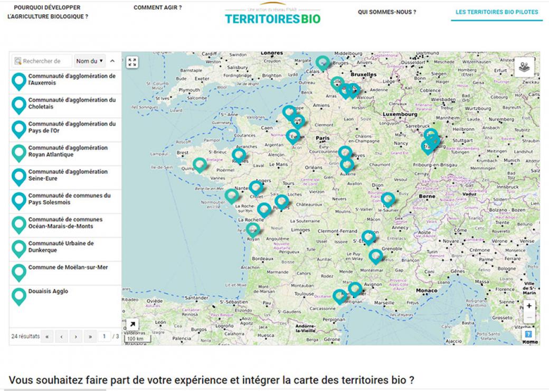This screenshot has height=391, width=549.
Task: Select 'Communauté de communes Océan-Marais-de-Monts'
Action: point(65,225)
